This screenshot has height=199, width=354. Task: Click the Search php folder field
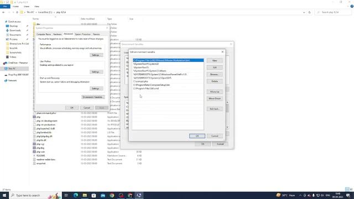tap(334, 12)
